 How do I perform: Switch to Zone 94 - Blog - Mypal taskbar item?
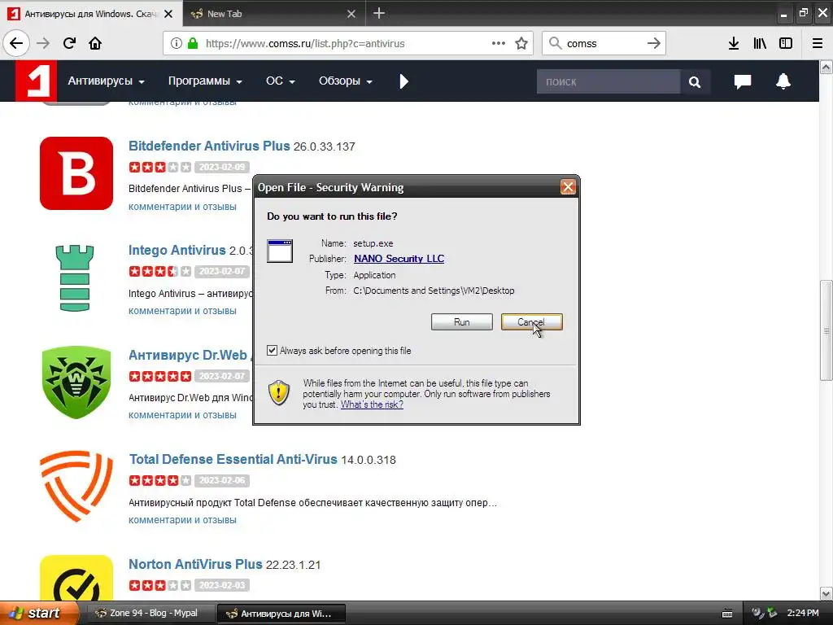point(150,613)
